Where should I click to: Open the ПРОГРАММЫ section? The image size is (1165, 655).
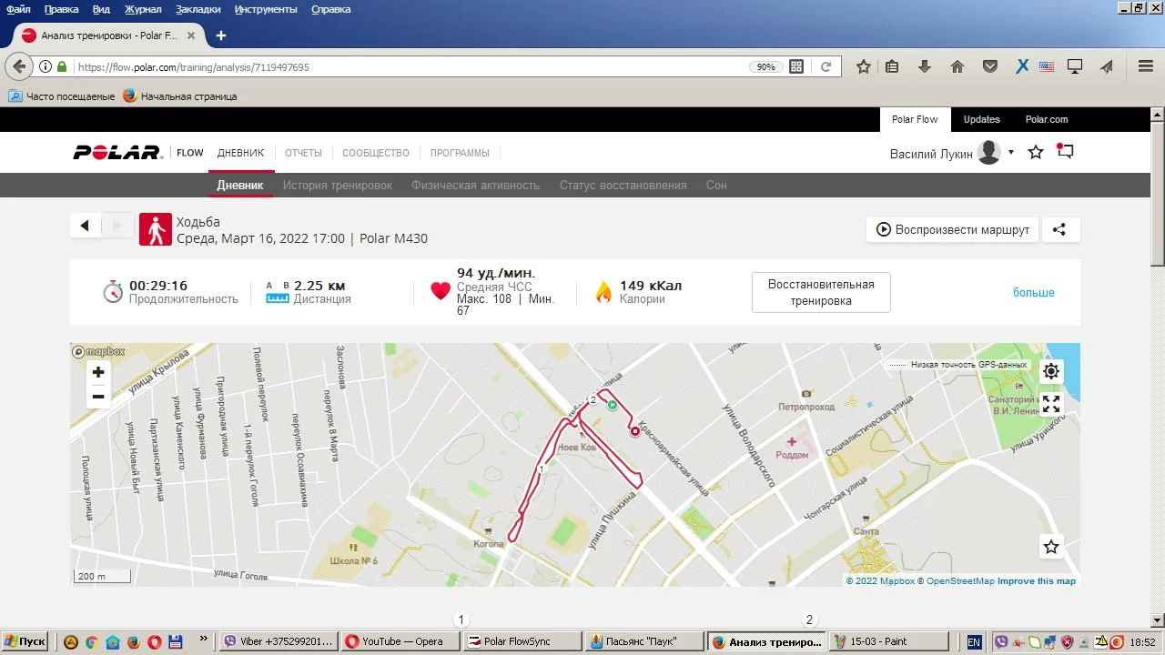[460, 153]
